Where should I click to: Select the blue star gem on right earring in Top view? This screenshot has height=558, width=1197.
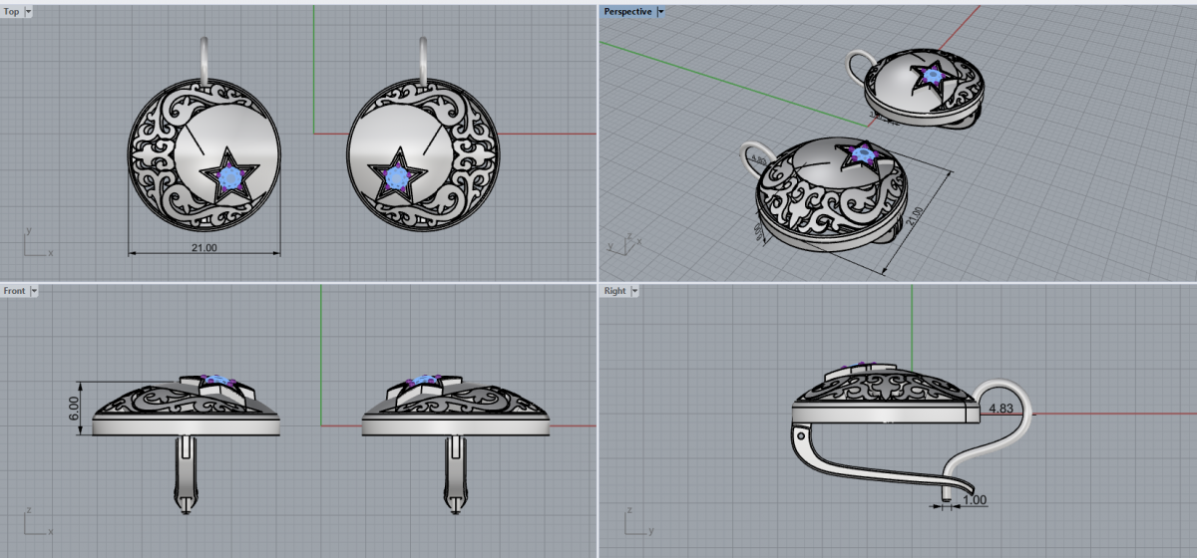pyautogui.click(x=399, y=177)
